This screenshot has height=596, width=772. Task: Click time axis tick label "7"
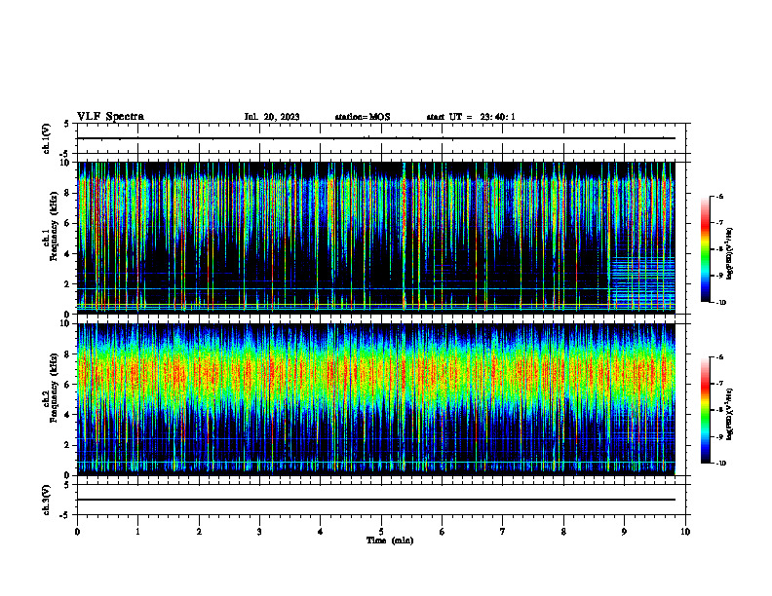click(x=503, y=532)
